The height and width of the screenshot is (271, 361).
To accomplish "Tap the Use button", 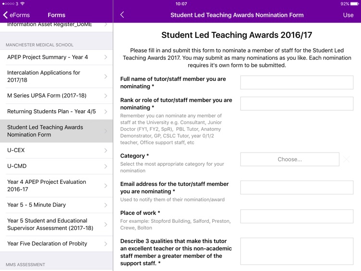I will point(348,15).
